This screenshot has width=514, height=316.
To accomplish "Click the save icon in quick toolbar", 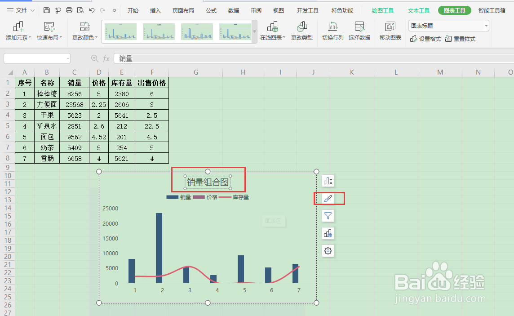I will click(47, 10).
